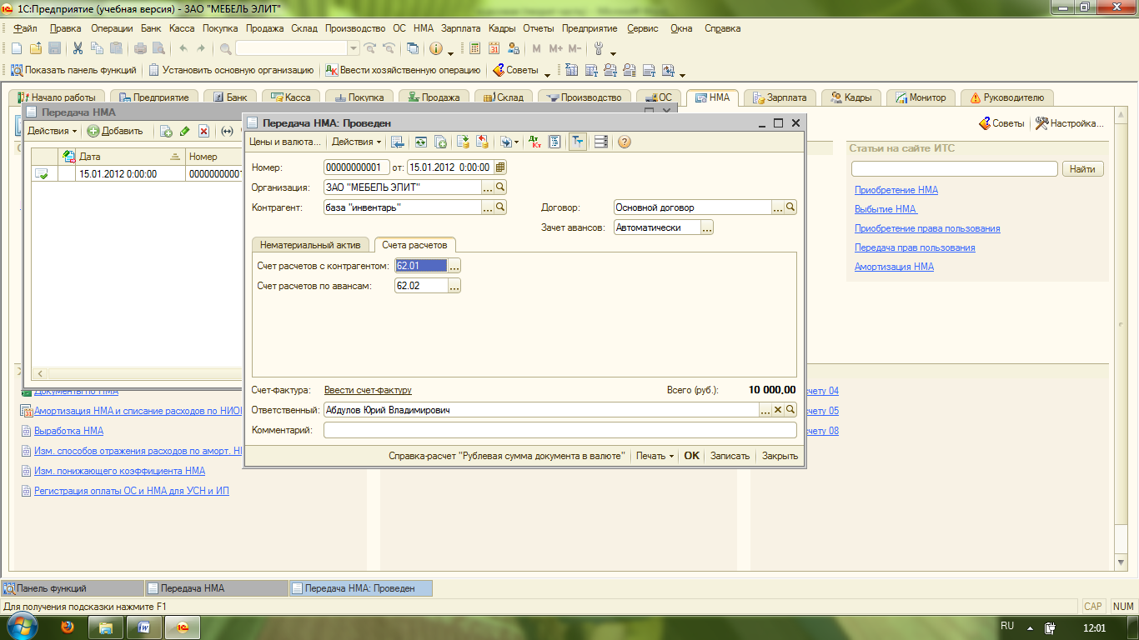This screenshot has width=1139, height=640.
Task: Click green pencil edit icon in list window
Action: pos(184,131)
